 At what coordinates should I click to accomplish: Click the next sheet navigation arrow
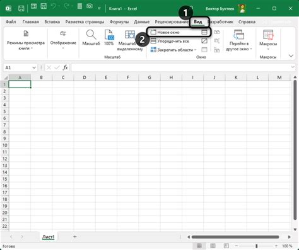coord(22,237)
